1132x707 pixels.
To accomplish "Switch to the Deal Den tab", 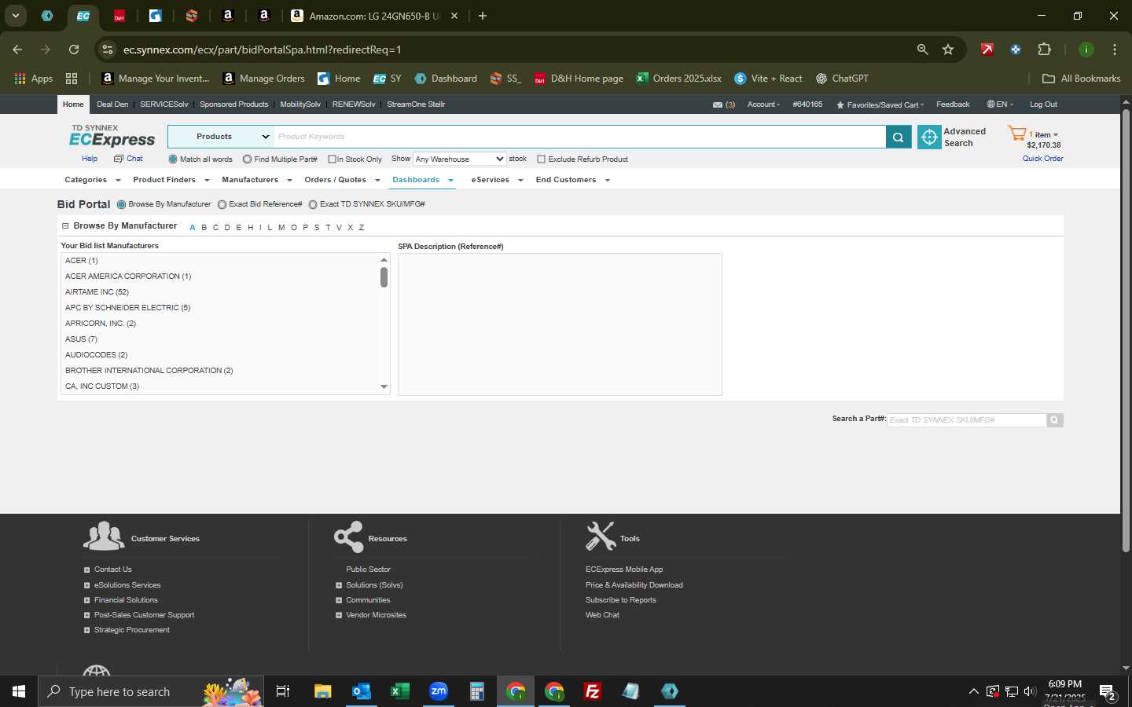I will (112, 104).
